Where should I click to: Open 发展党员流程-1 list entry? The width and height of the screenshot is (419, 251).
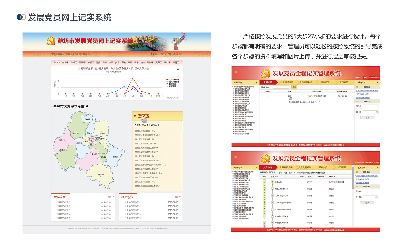[x=64, y=202]
